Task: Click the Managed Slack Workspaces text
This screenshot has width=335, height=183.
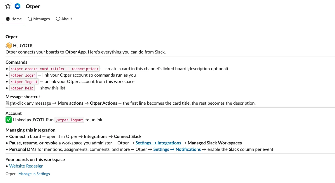Action: click(x=215, y=143)
